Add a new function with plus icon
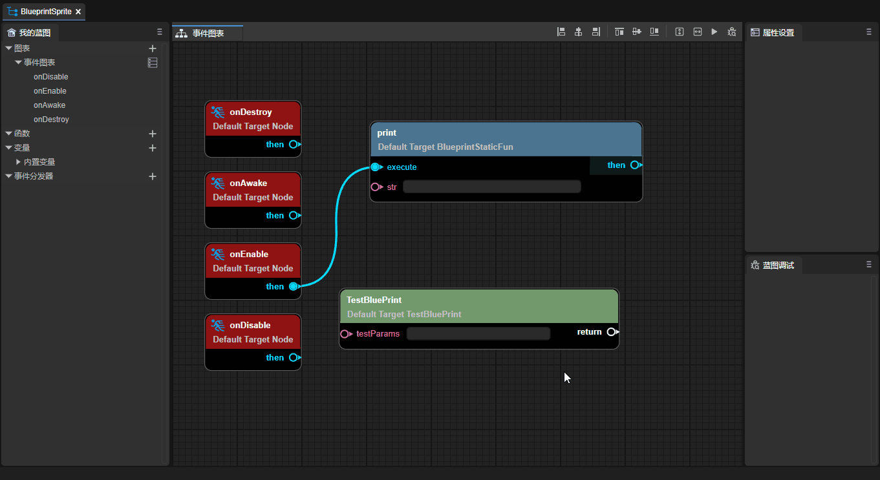 click(153, 134)
